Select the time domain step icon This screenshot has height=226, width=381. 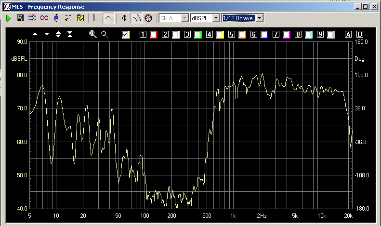pyautogui.click(x=96, y=18)
